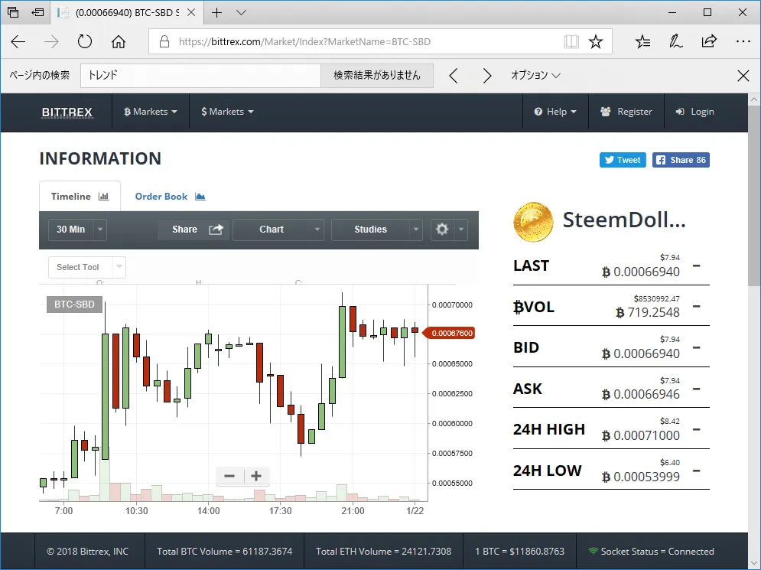Expand the dollar Markets menu

227,112
